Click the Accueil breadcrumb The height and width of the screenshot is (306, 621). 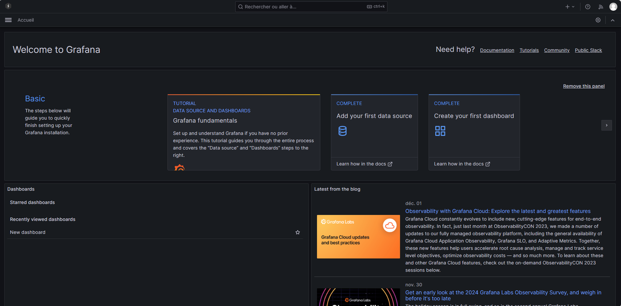click(x=26, y=20)
